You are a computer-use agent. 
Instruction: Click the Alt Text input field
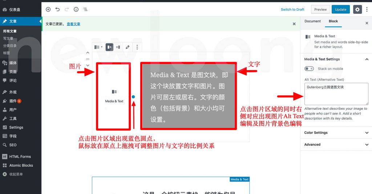point(336,94)
